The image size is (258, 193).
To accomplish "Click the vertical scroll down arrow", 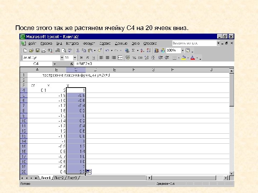I will [231, 174].
